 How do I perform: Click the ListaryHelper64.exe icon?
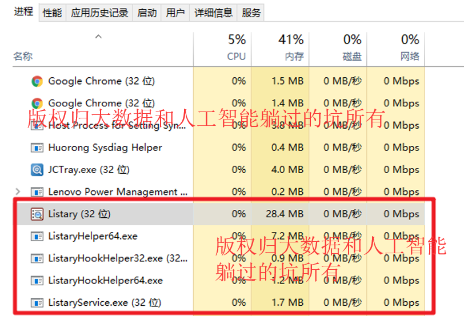(37, 236)
